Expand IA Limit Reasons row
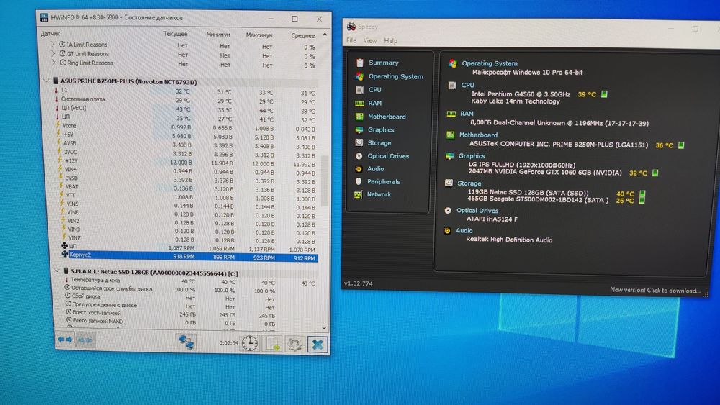 click(x=53, y=45)
